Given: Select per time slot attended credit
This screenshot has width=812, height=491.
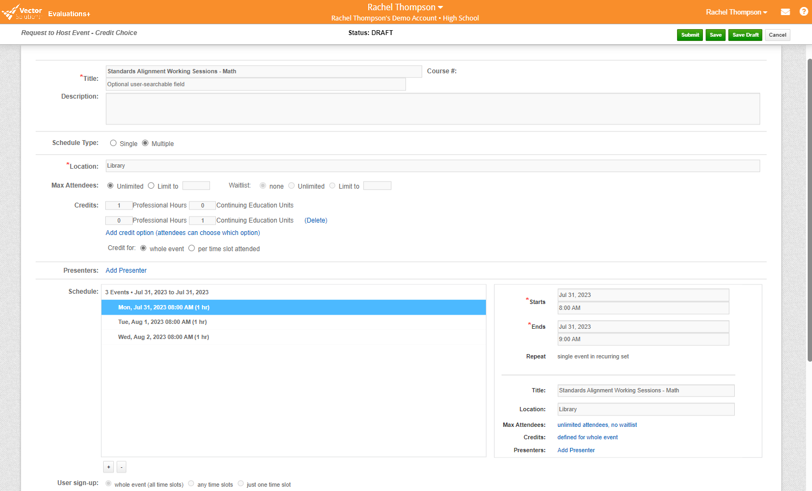Looking at the screenshot, I should pyautogui.click(x=192, y=248).
